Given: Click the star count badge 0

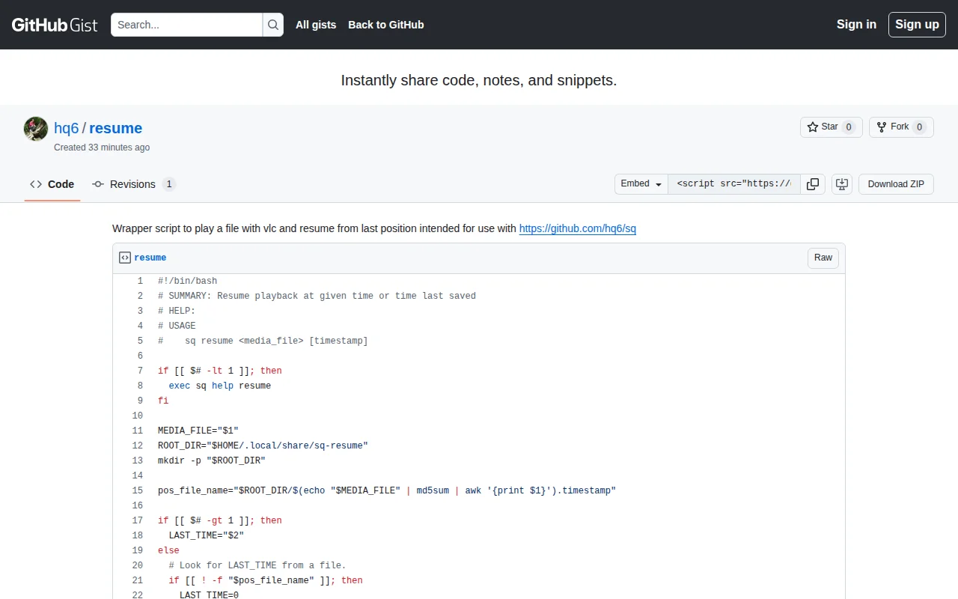Looking at the screenshot, I should tap(849, 127).
